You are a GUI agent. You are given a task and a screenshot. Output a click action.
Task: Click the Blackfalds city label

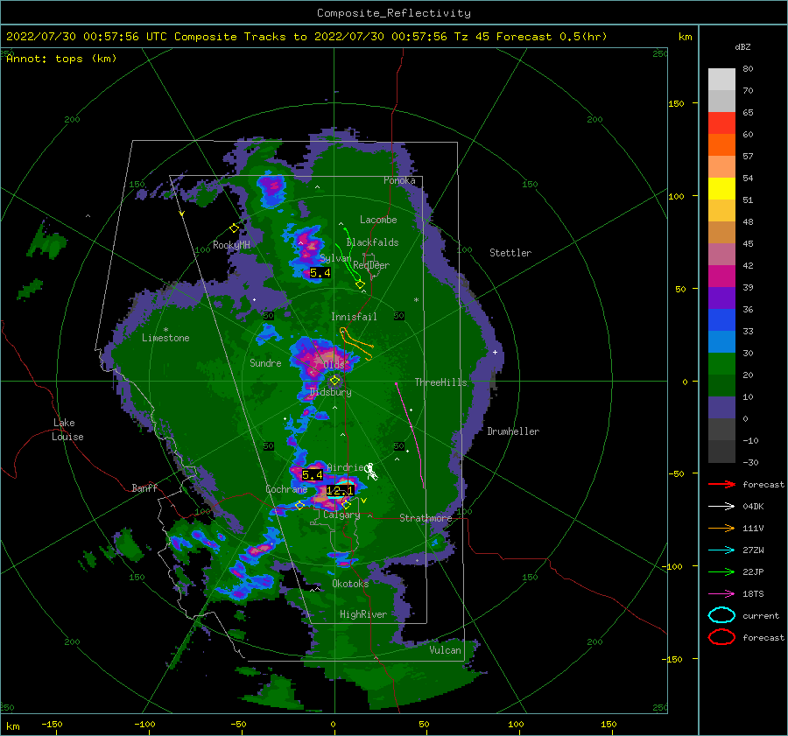(372, 242)
